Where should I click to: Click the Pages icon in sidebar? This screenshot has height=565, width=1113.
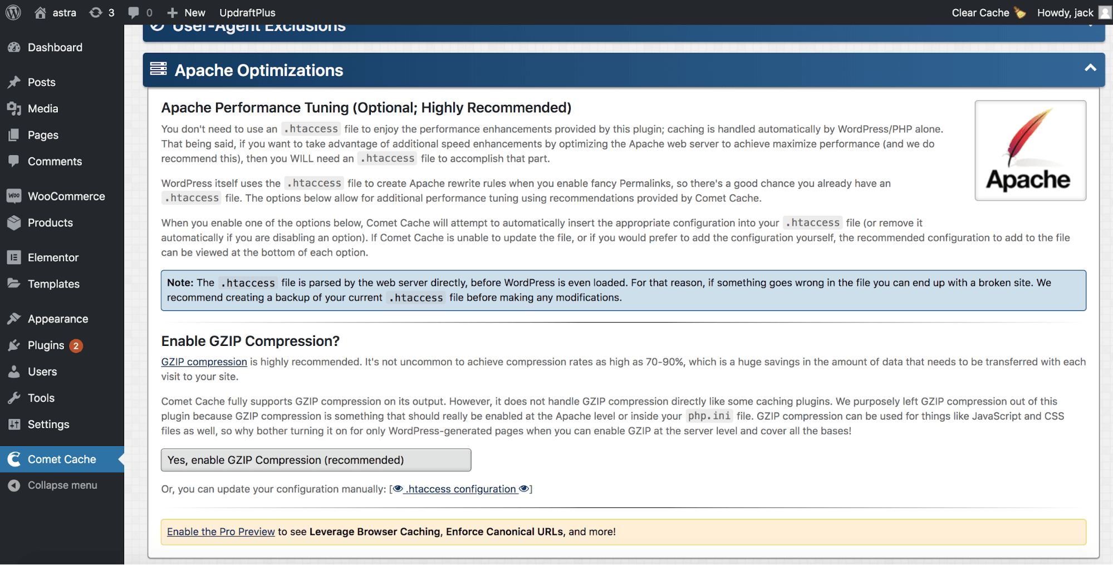point(14,135)
